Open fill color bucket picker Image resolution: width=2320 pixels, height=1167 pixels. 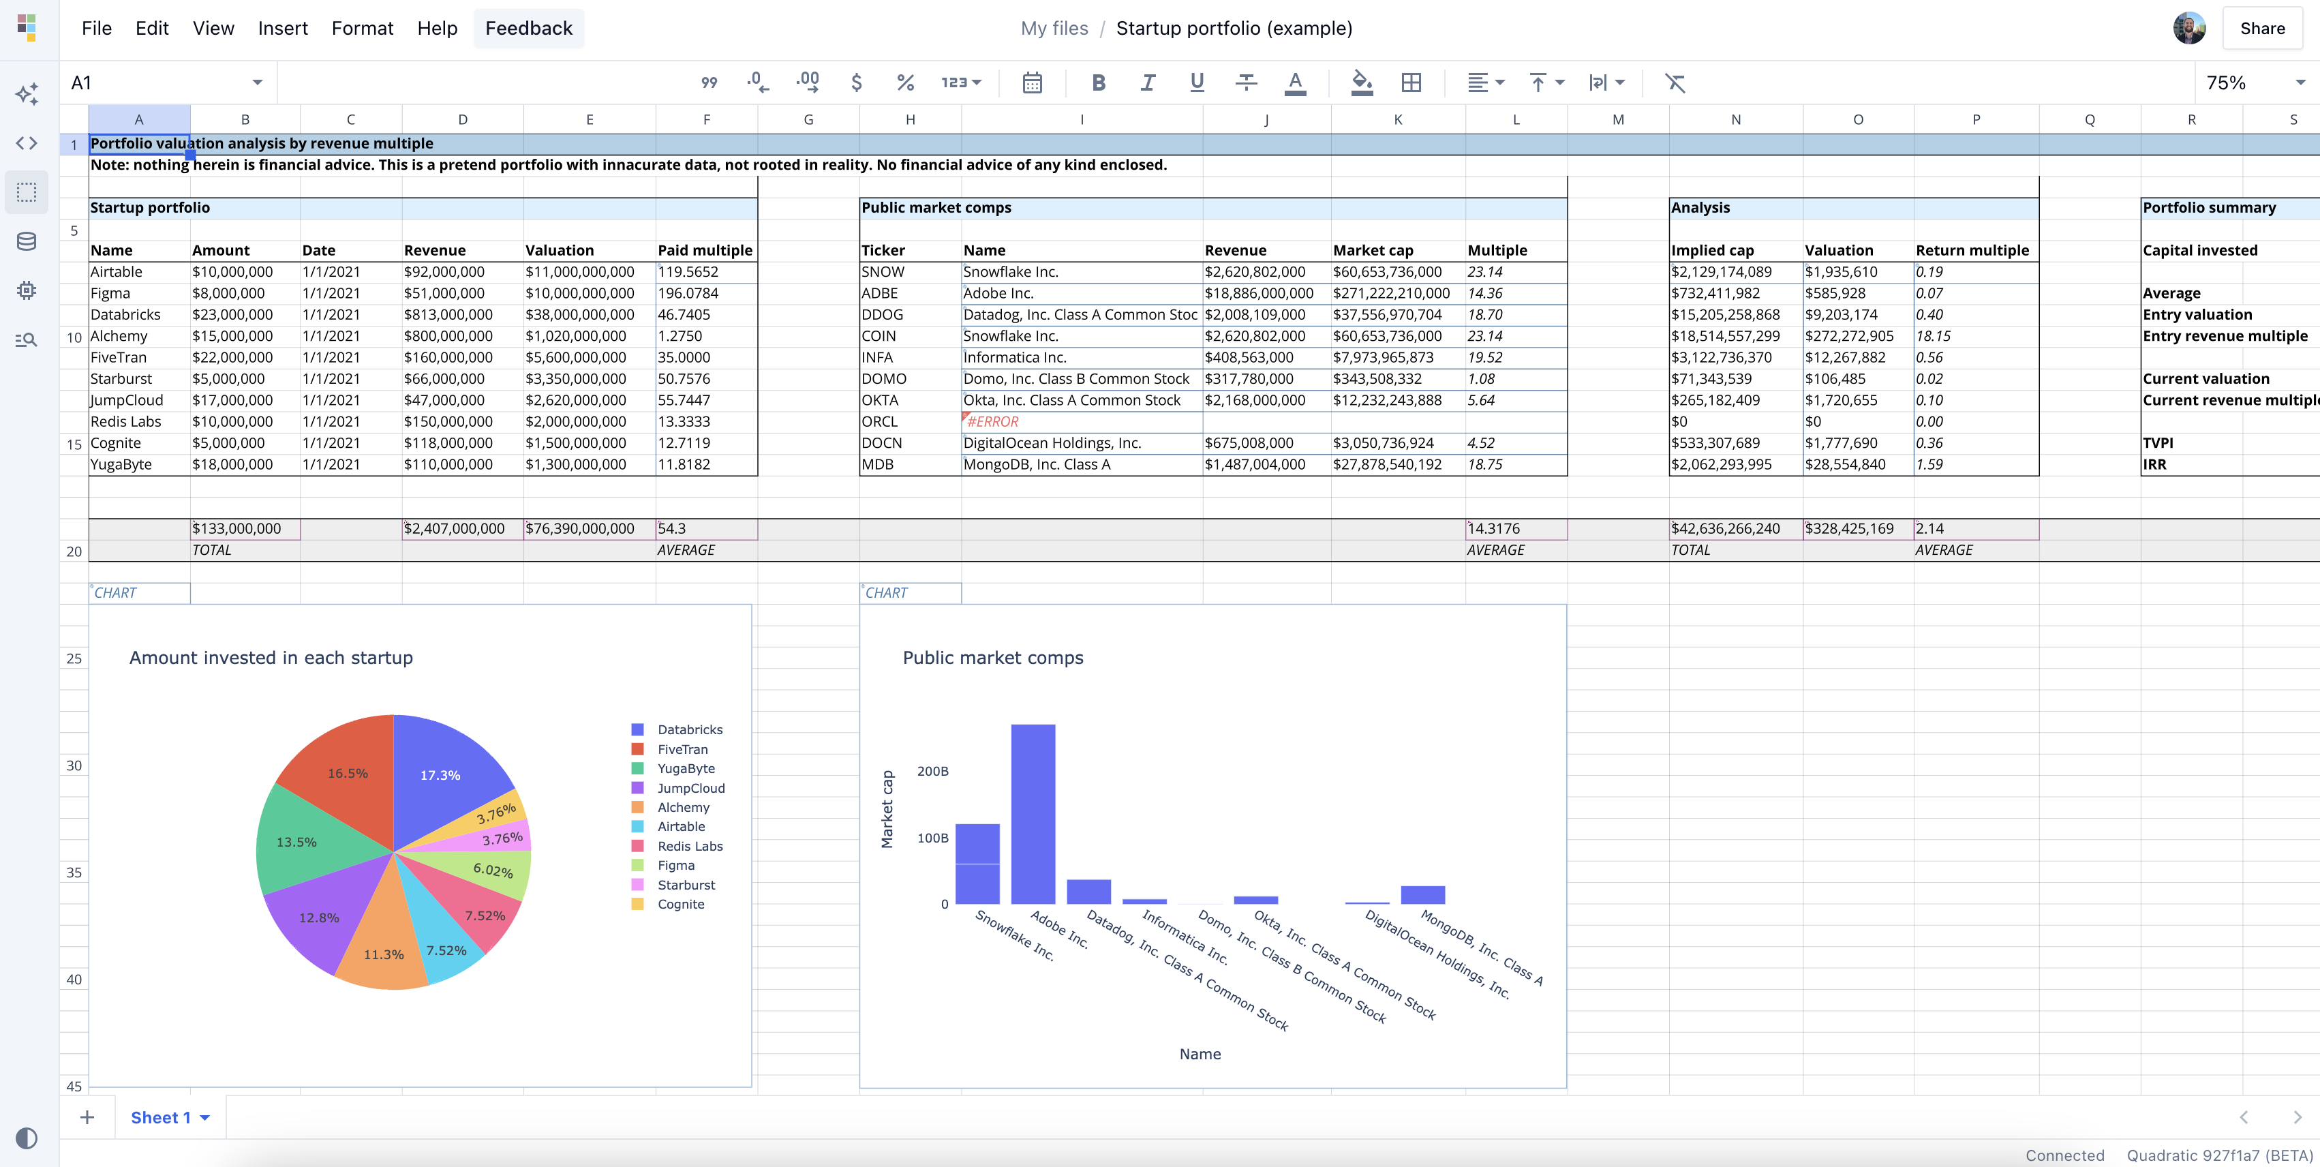coord(1362,83)
